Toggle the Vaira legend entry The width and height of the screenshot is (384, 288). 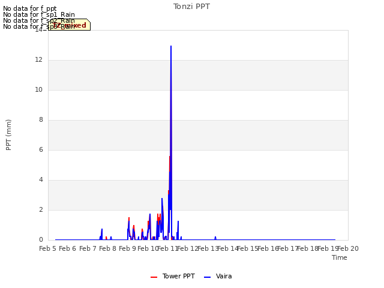218,277
